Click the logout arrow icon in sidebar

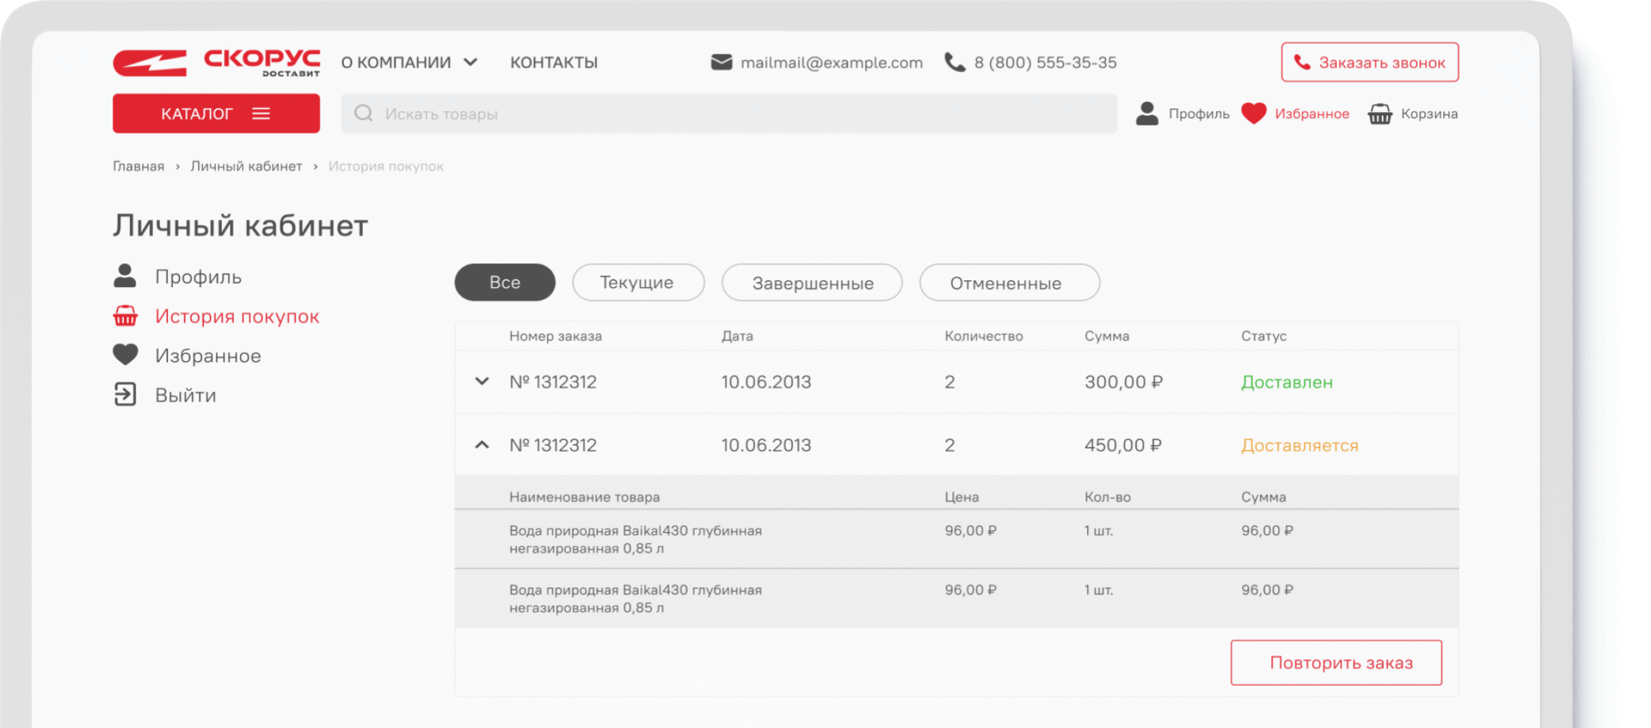point(125,394)
